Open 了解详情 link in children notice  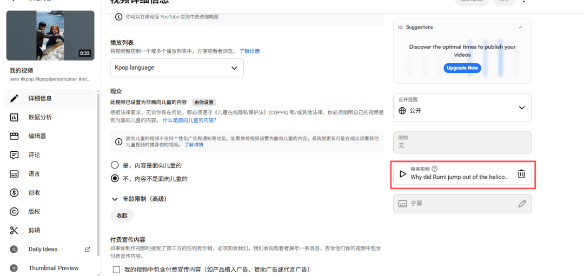click(194, 145)
